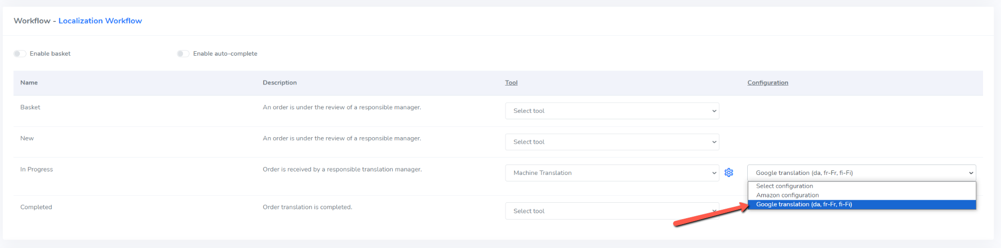Click the 'Enable basket' label text
The height and width of the screenshot is (248, 1001).
point(50,54)
